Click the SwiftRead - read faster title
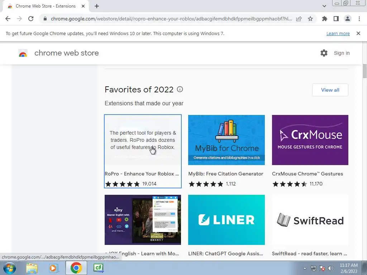 point(309,254)
